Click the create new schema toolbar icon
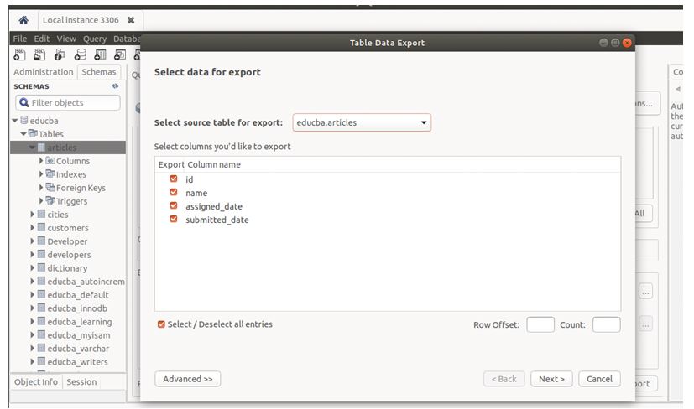Screen dimensions: 694x409 80,55
